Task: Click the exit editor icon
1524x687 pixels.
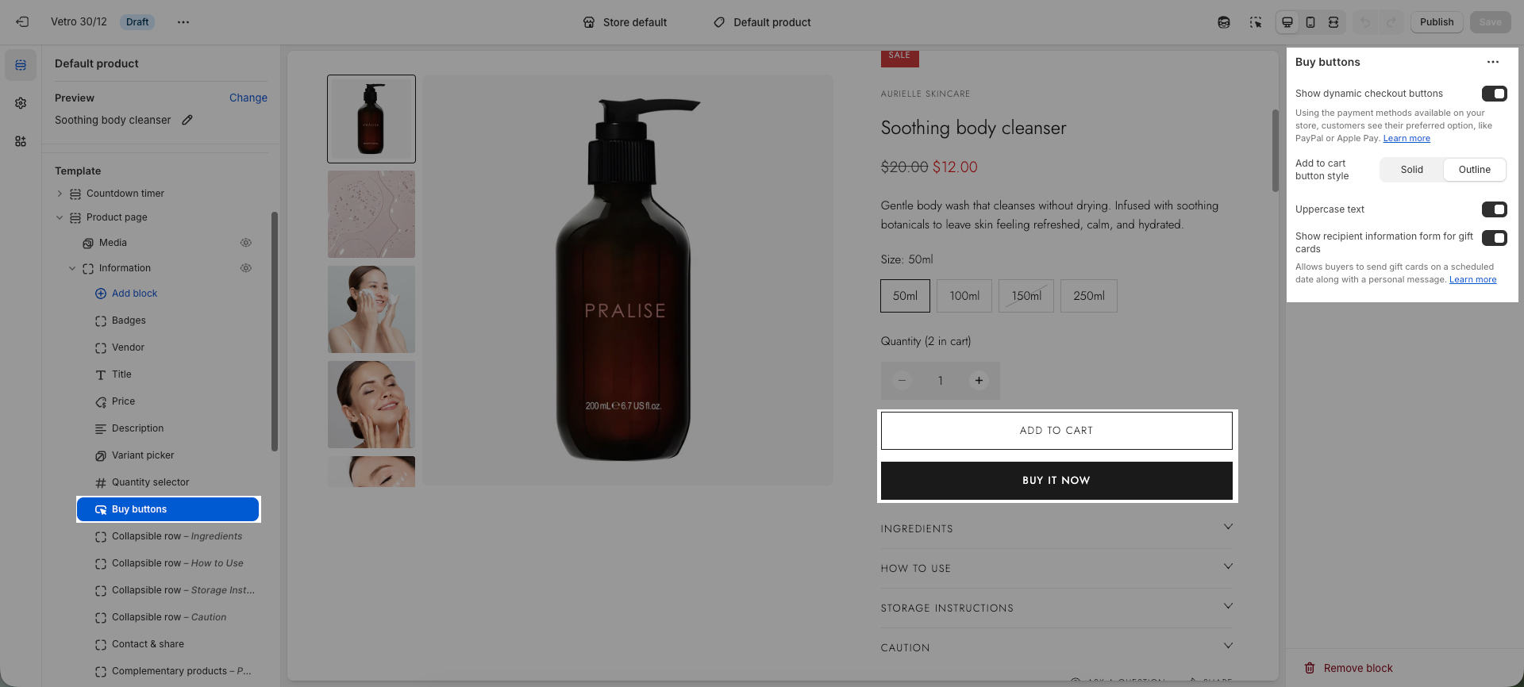Action: click(22, 22)
